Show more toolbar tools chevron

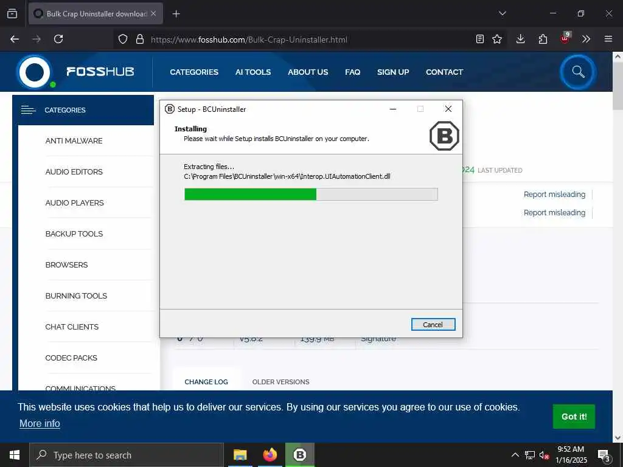click(586, 39)
